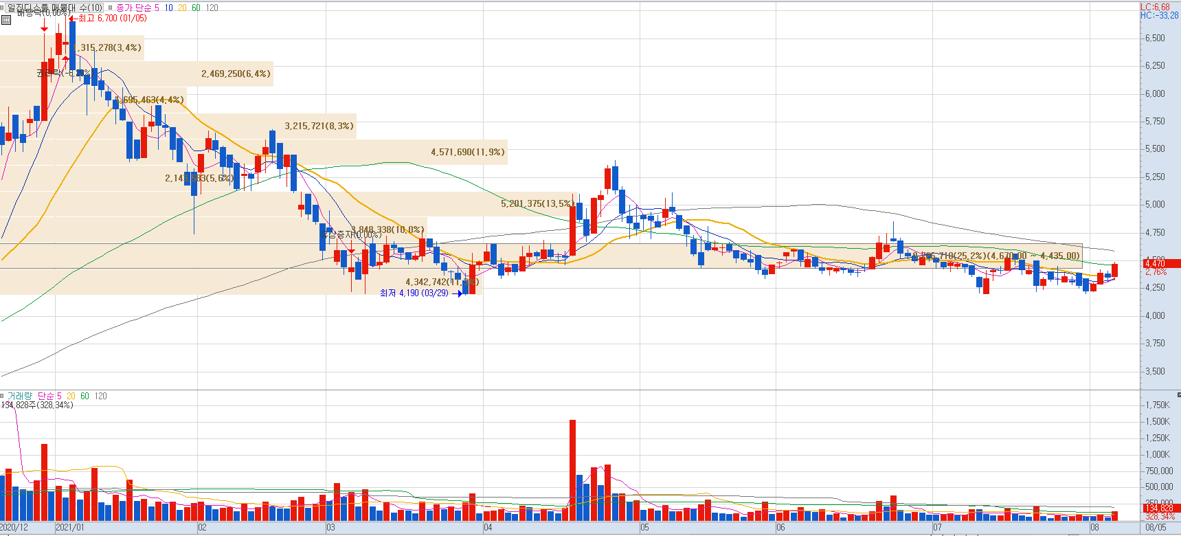Click the LC:6.68 readout
The width and height of the screenshot is (1181, 536).
click(x=1155, y=7)
